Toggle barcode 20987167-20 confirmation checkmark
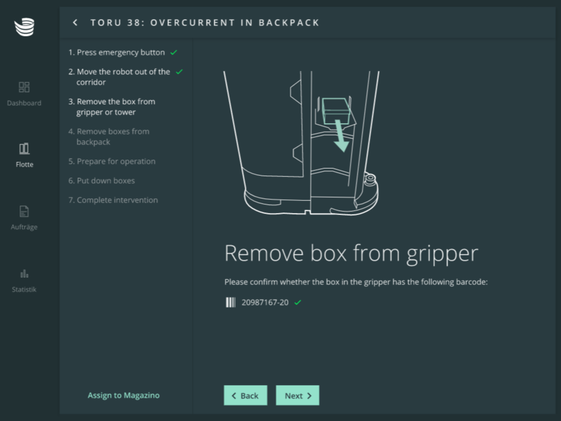The width and height of the screenshot is (561, 421). tap(297, 302)
